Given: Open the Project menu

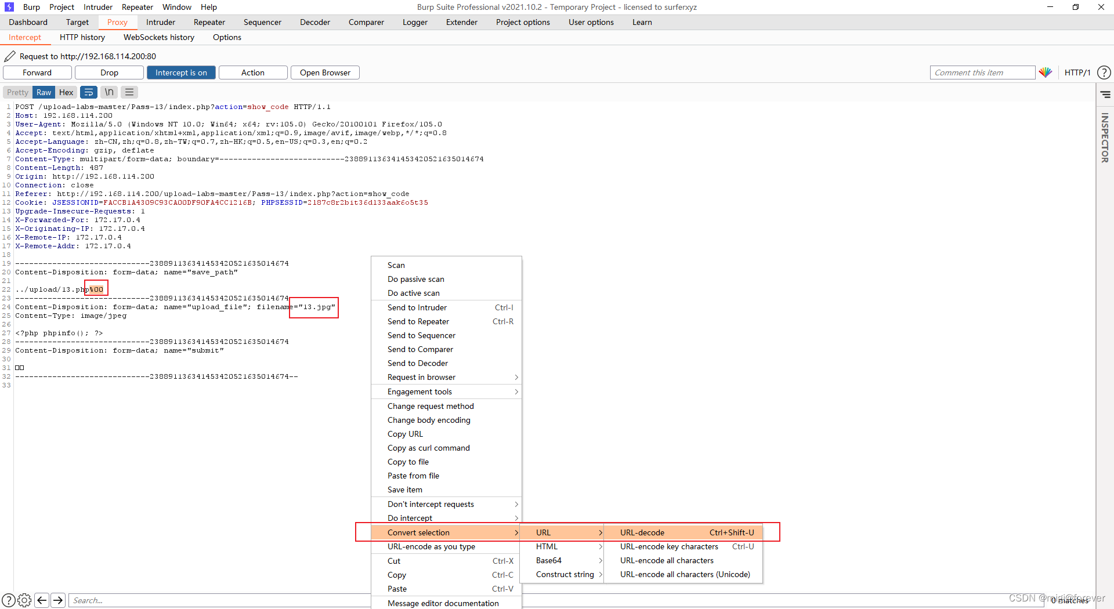Looking at the screenshot, I should pyautogui.click(x=62, y=7).
